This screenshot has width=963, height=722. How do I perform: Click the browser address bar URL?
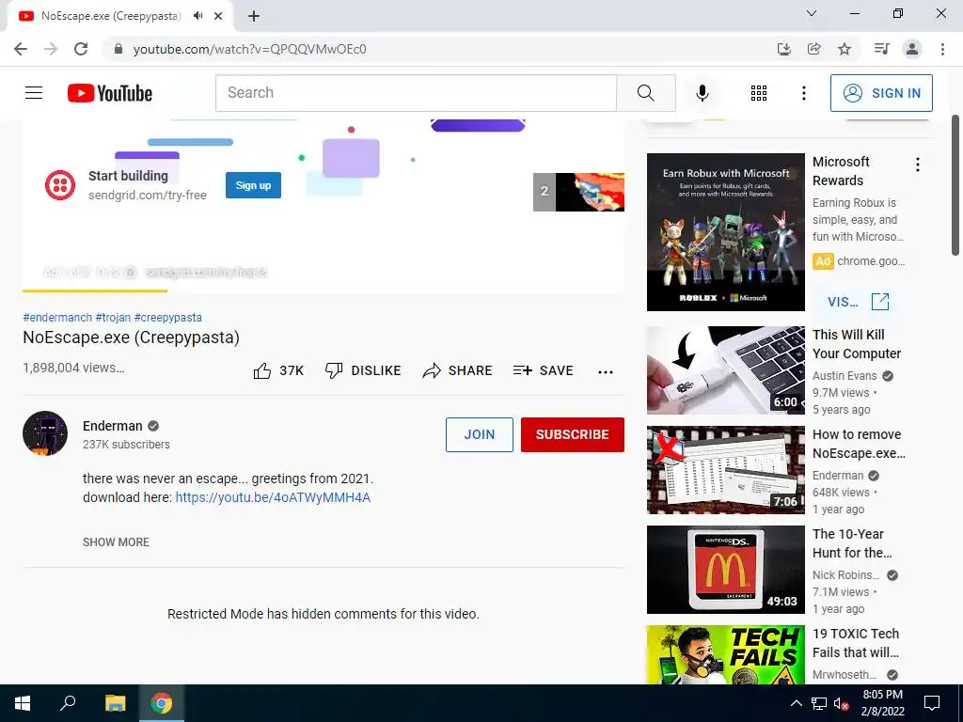[x=249, y=49]
